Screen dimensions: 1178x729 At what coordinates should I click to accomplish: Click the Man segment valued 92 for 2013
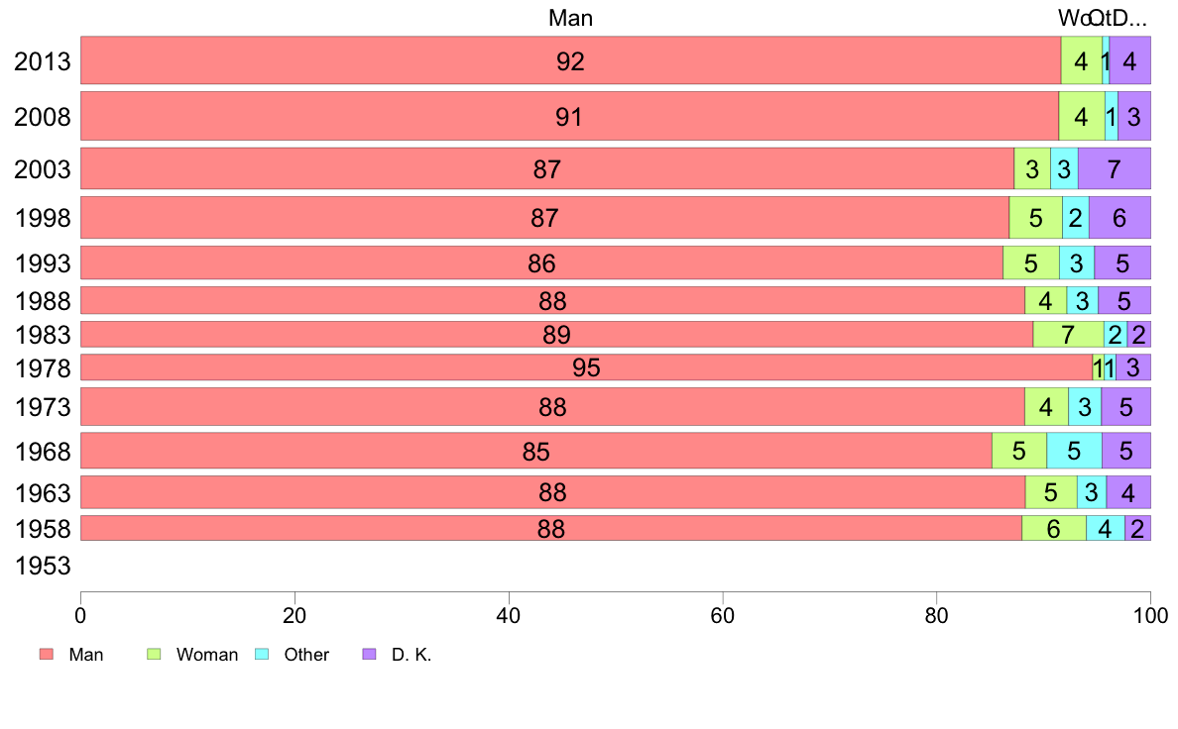(x=570, y=61)
